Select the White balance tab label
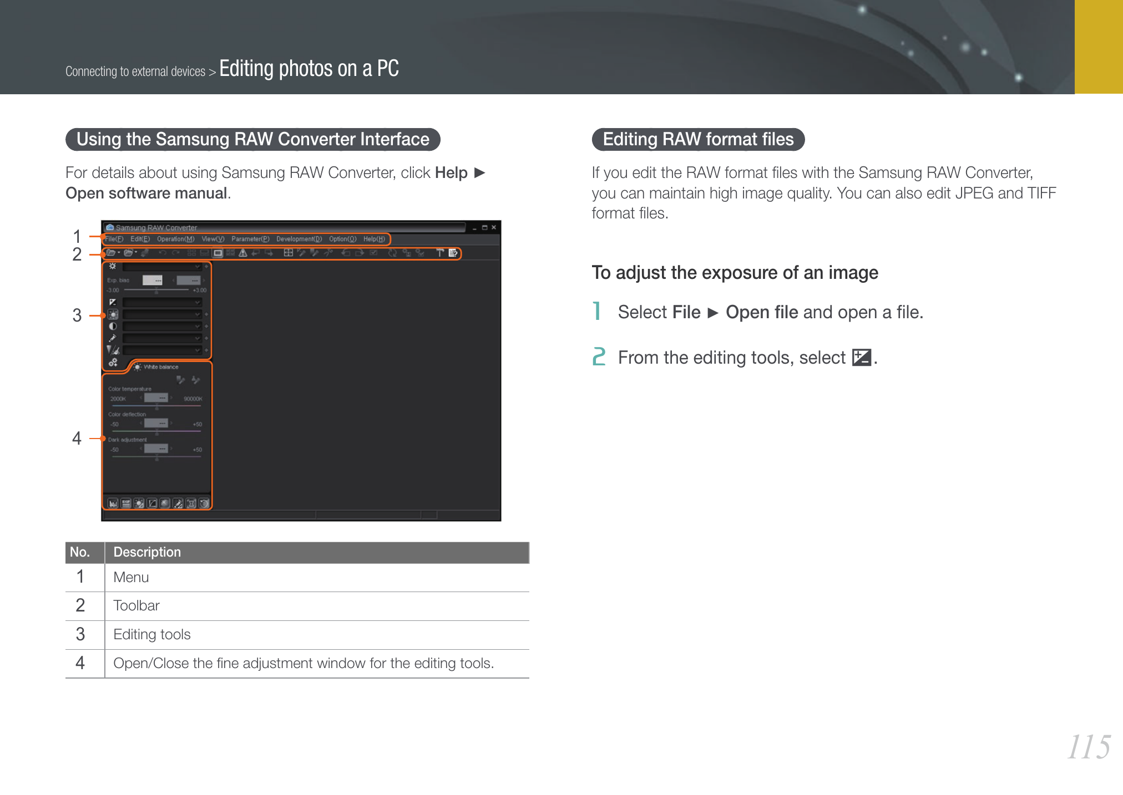1123x795 pixels. (x=161, y=367)
